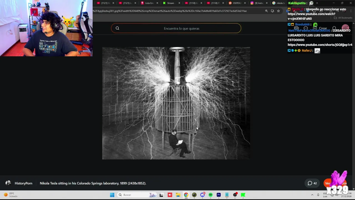
Task: Click the browser address bar URL
Action: pos(170,11)
